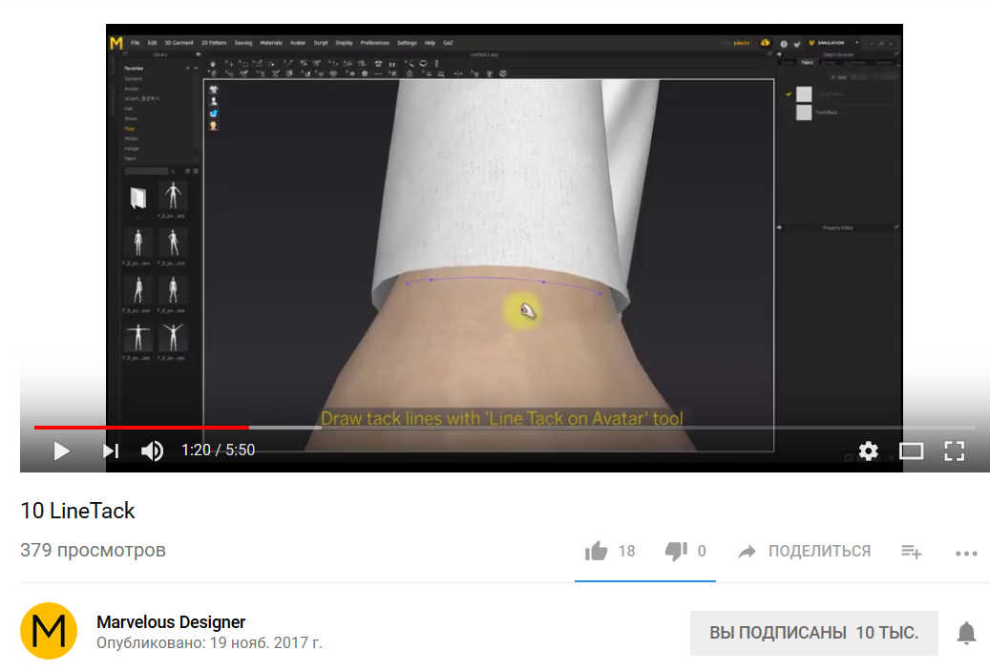Enter fullscreen mode in the player
Viewport: 990px width, 671px height.
[x=954, y=451]
